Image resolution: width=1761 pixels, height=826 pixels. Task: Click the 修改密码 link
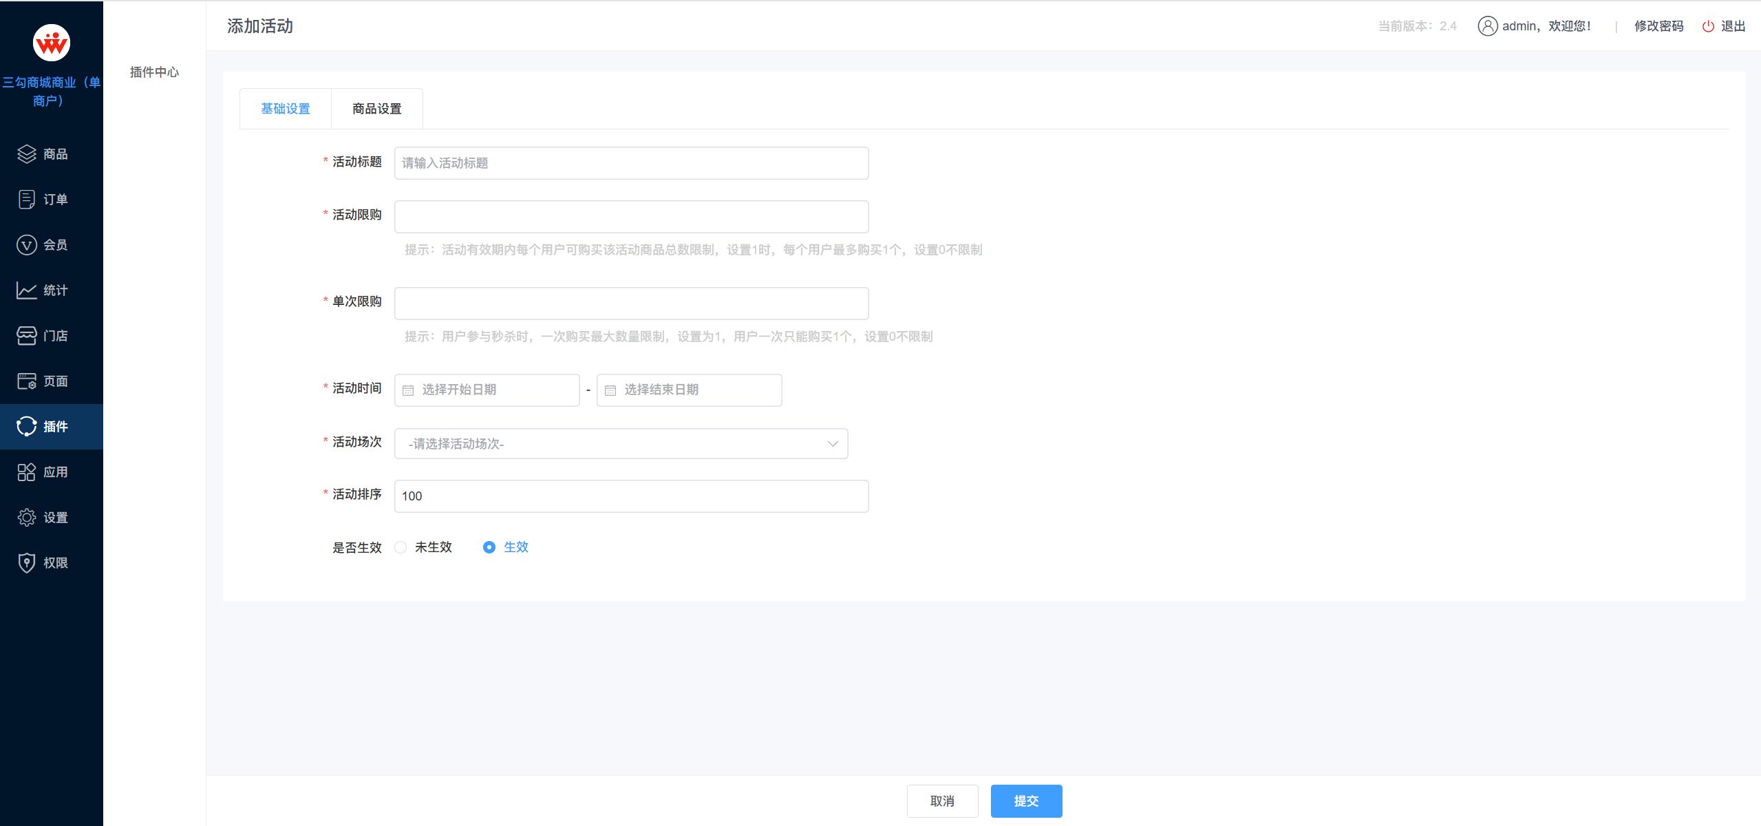click(x=1658, y=26)
